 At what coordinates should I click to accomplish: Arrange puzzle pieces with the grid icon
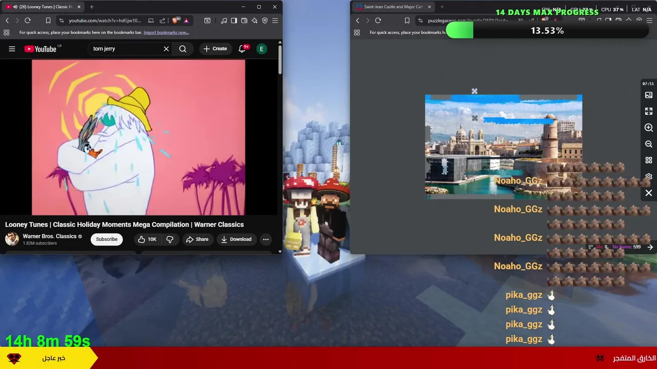tap(649, 160)
